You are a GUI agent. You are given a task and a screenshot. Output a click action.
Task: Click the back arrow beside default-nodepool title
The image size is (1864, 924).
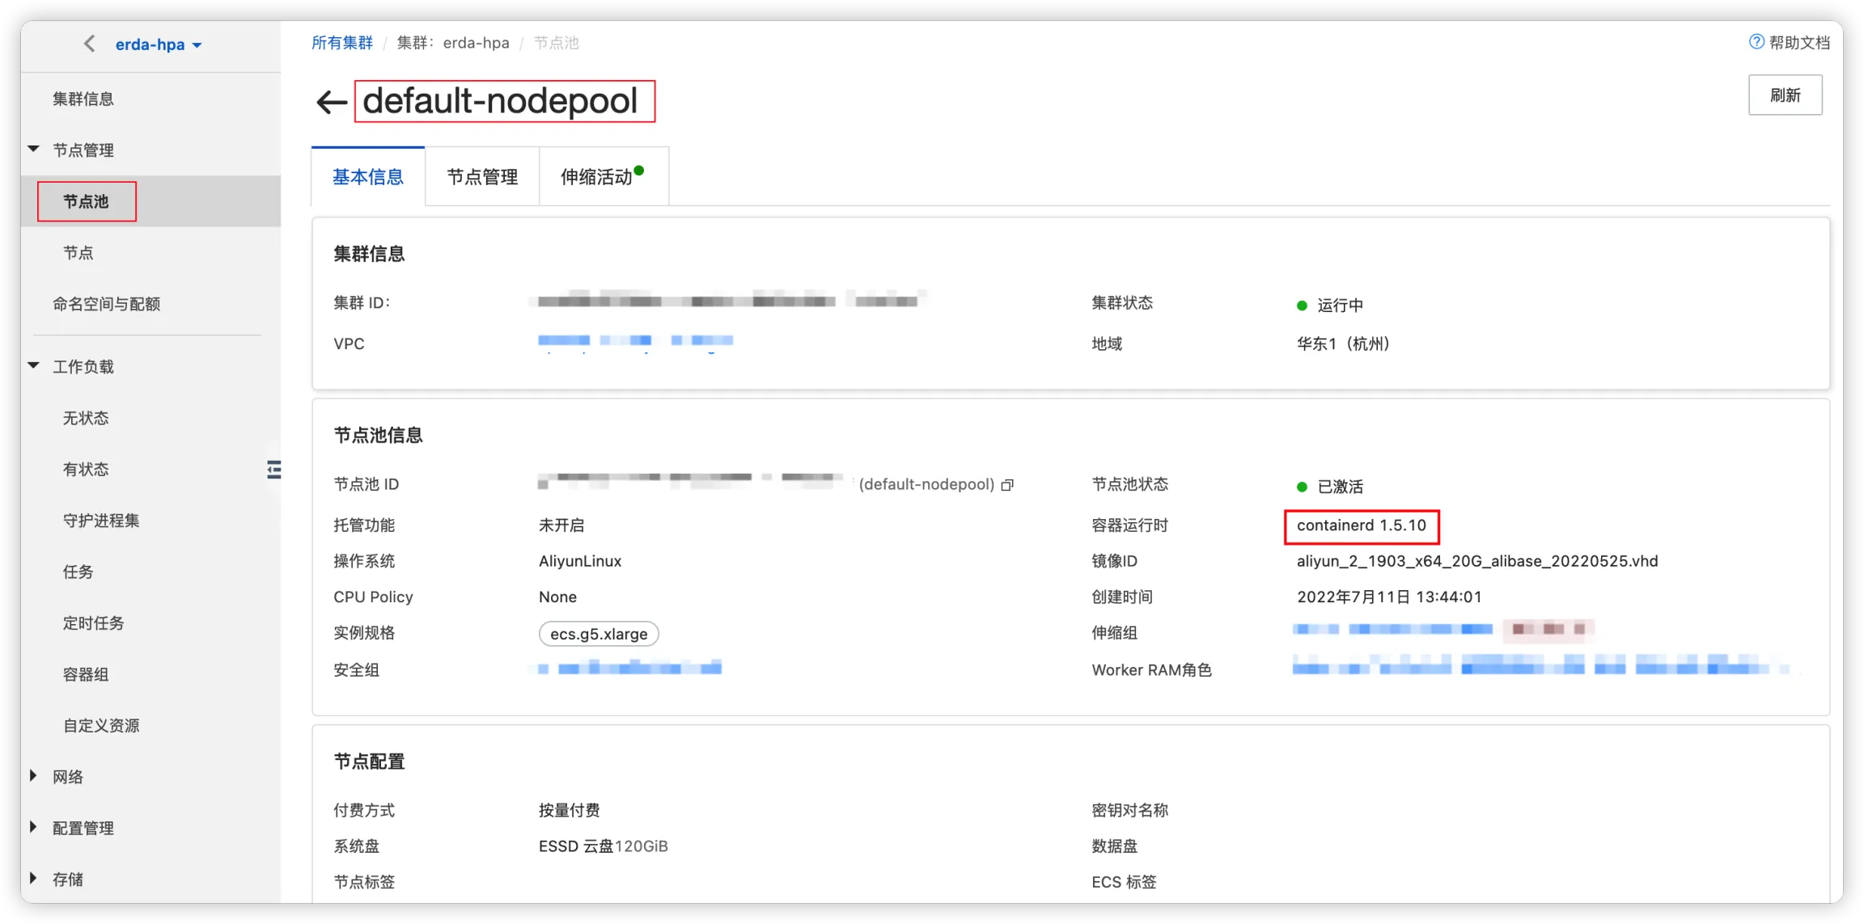(331, 102)
